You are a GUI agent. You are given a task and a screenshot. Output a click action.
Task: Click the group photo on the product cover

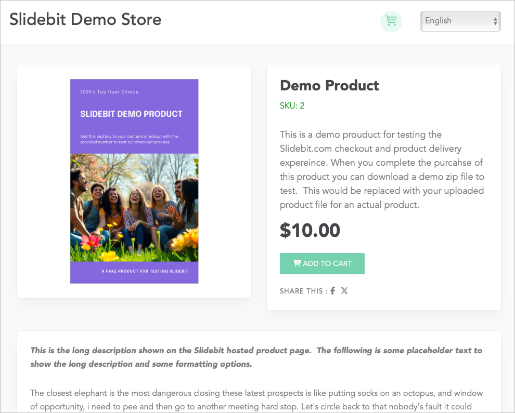point(134,208)
